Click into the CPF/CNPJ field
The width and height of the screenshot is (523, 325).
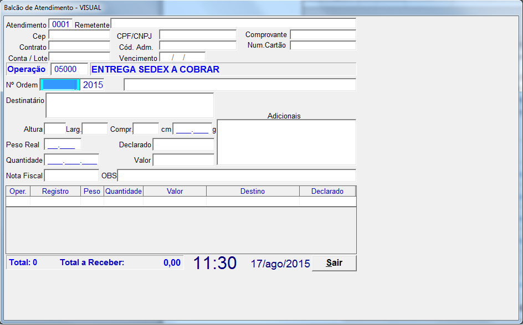pos(198,35)
